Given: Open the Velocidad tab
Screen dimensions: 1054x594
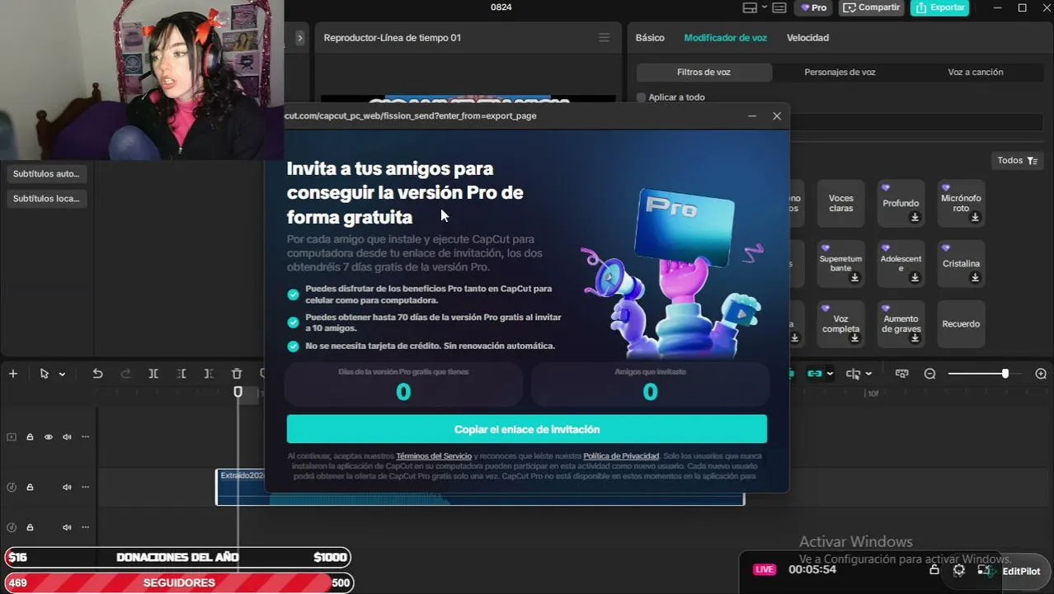Looking at the screenshot, I should [x=807, y=38].
